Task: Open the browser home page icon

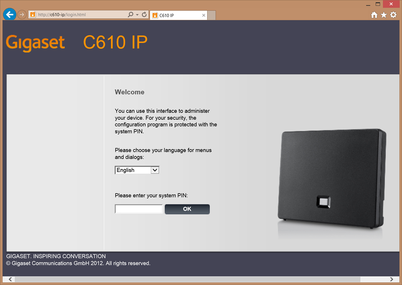Action: (374, 15)
